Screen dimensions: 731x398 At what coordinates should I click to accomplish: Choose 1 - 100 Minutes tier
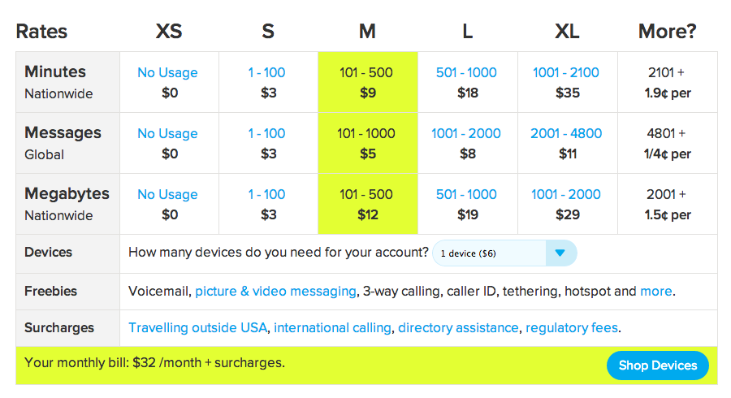click(x=266, y=73)
